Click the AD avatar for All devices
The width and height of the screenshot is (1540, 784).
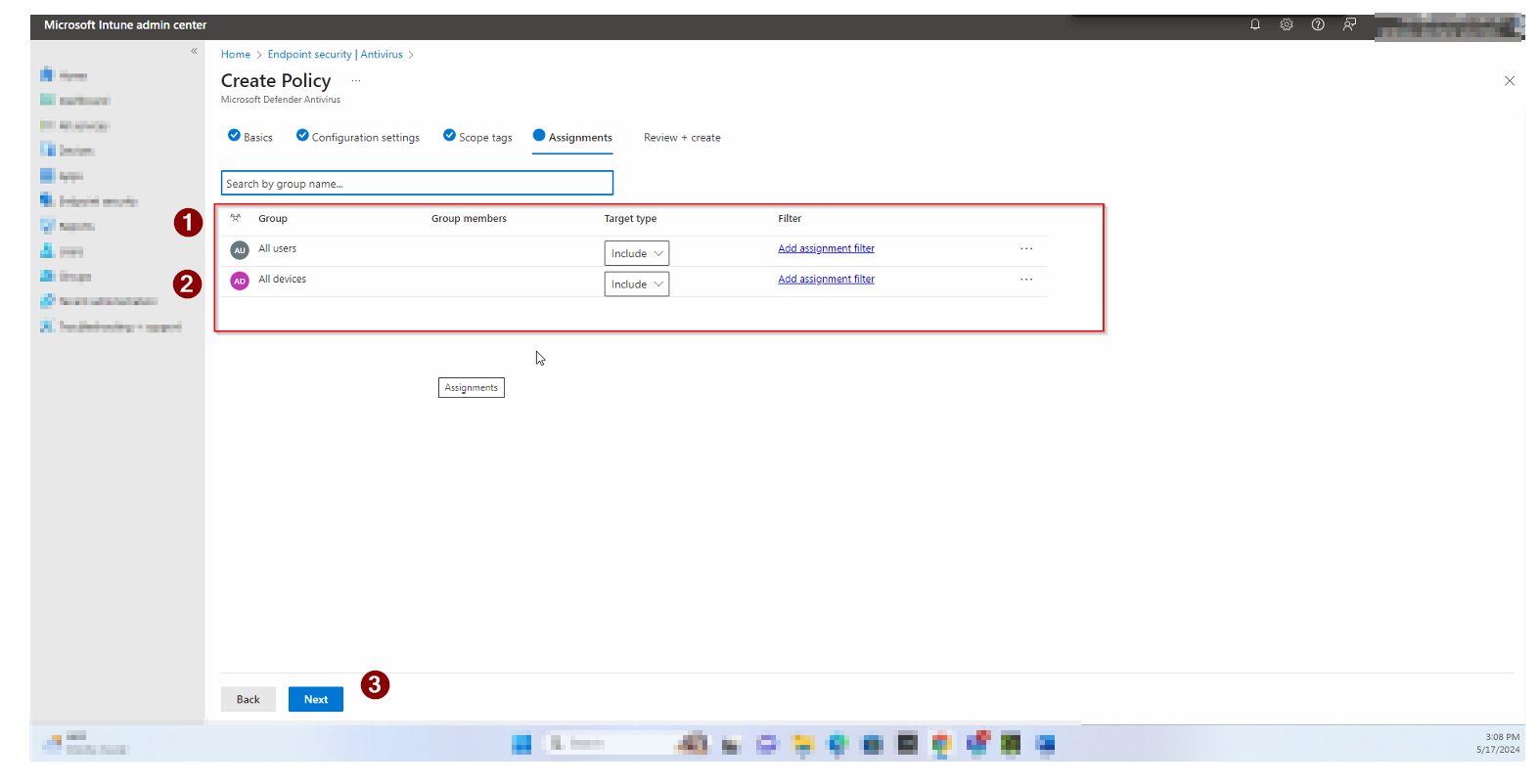(x=240, y=282)
